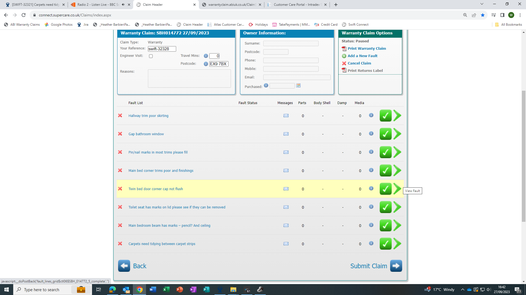Click the Travel Mins info icon
The image size is (526, 295).
(x=206, y=56)
